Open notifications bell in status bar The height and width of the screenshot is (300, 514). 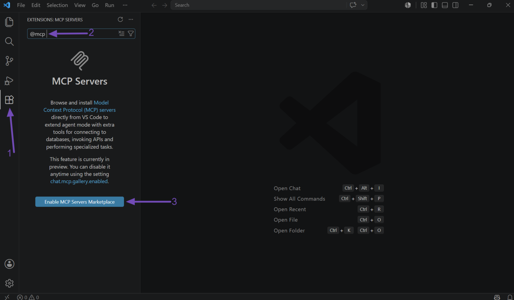510,297
